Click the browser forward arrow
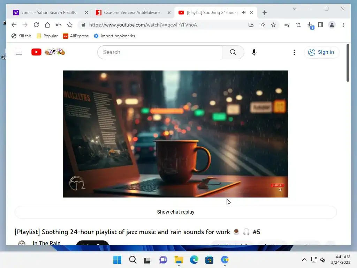Viewport: 357px width, 268px height. pyautogui.click(x=25, y=25)
